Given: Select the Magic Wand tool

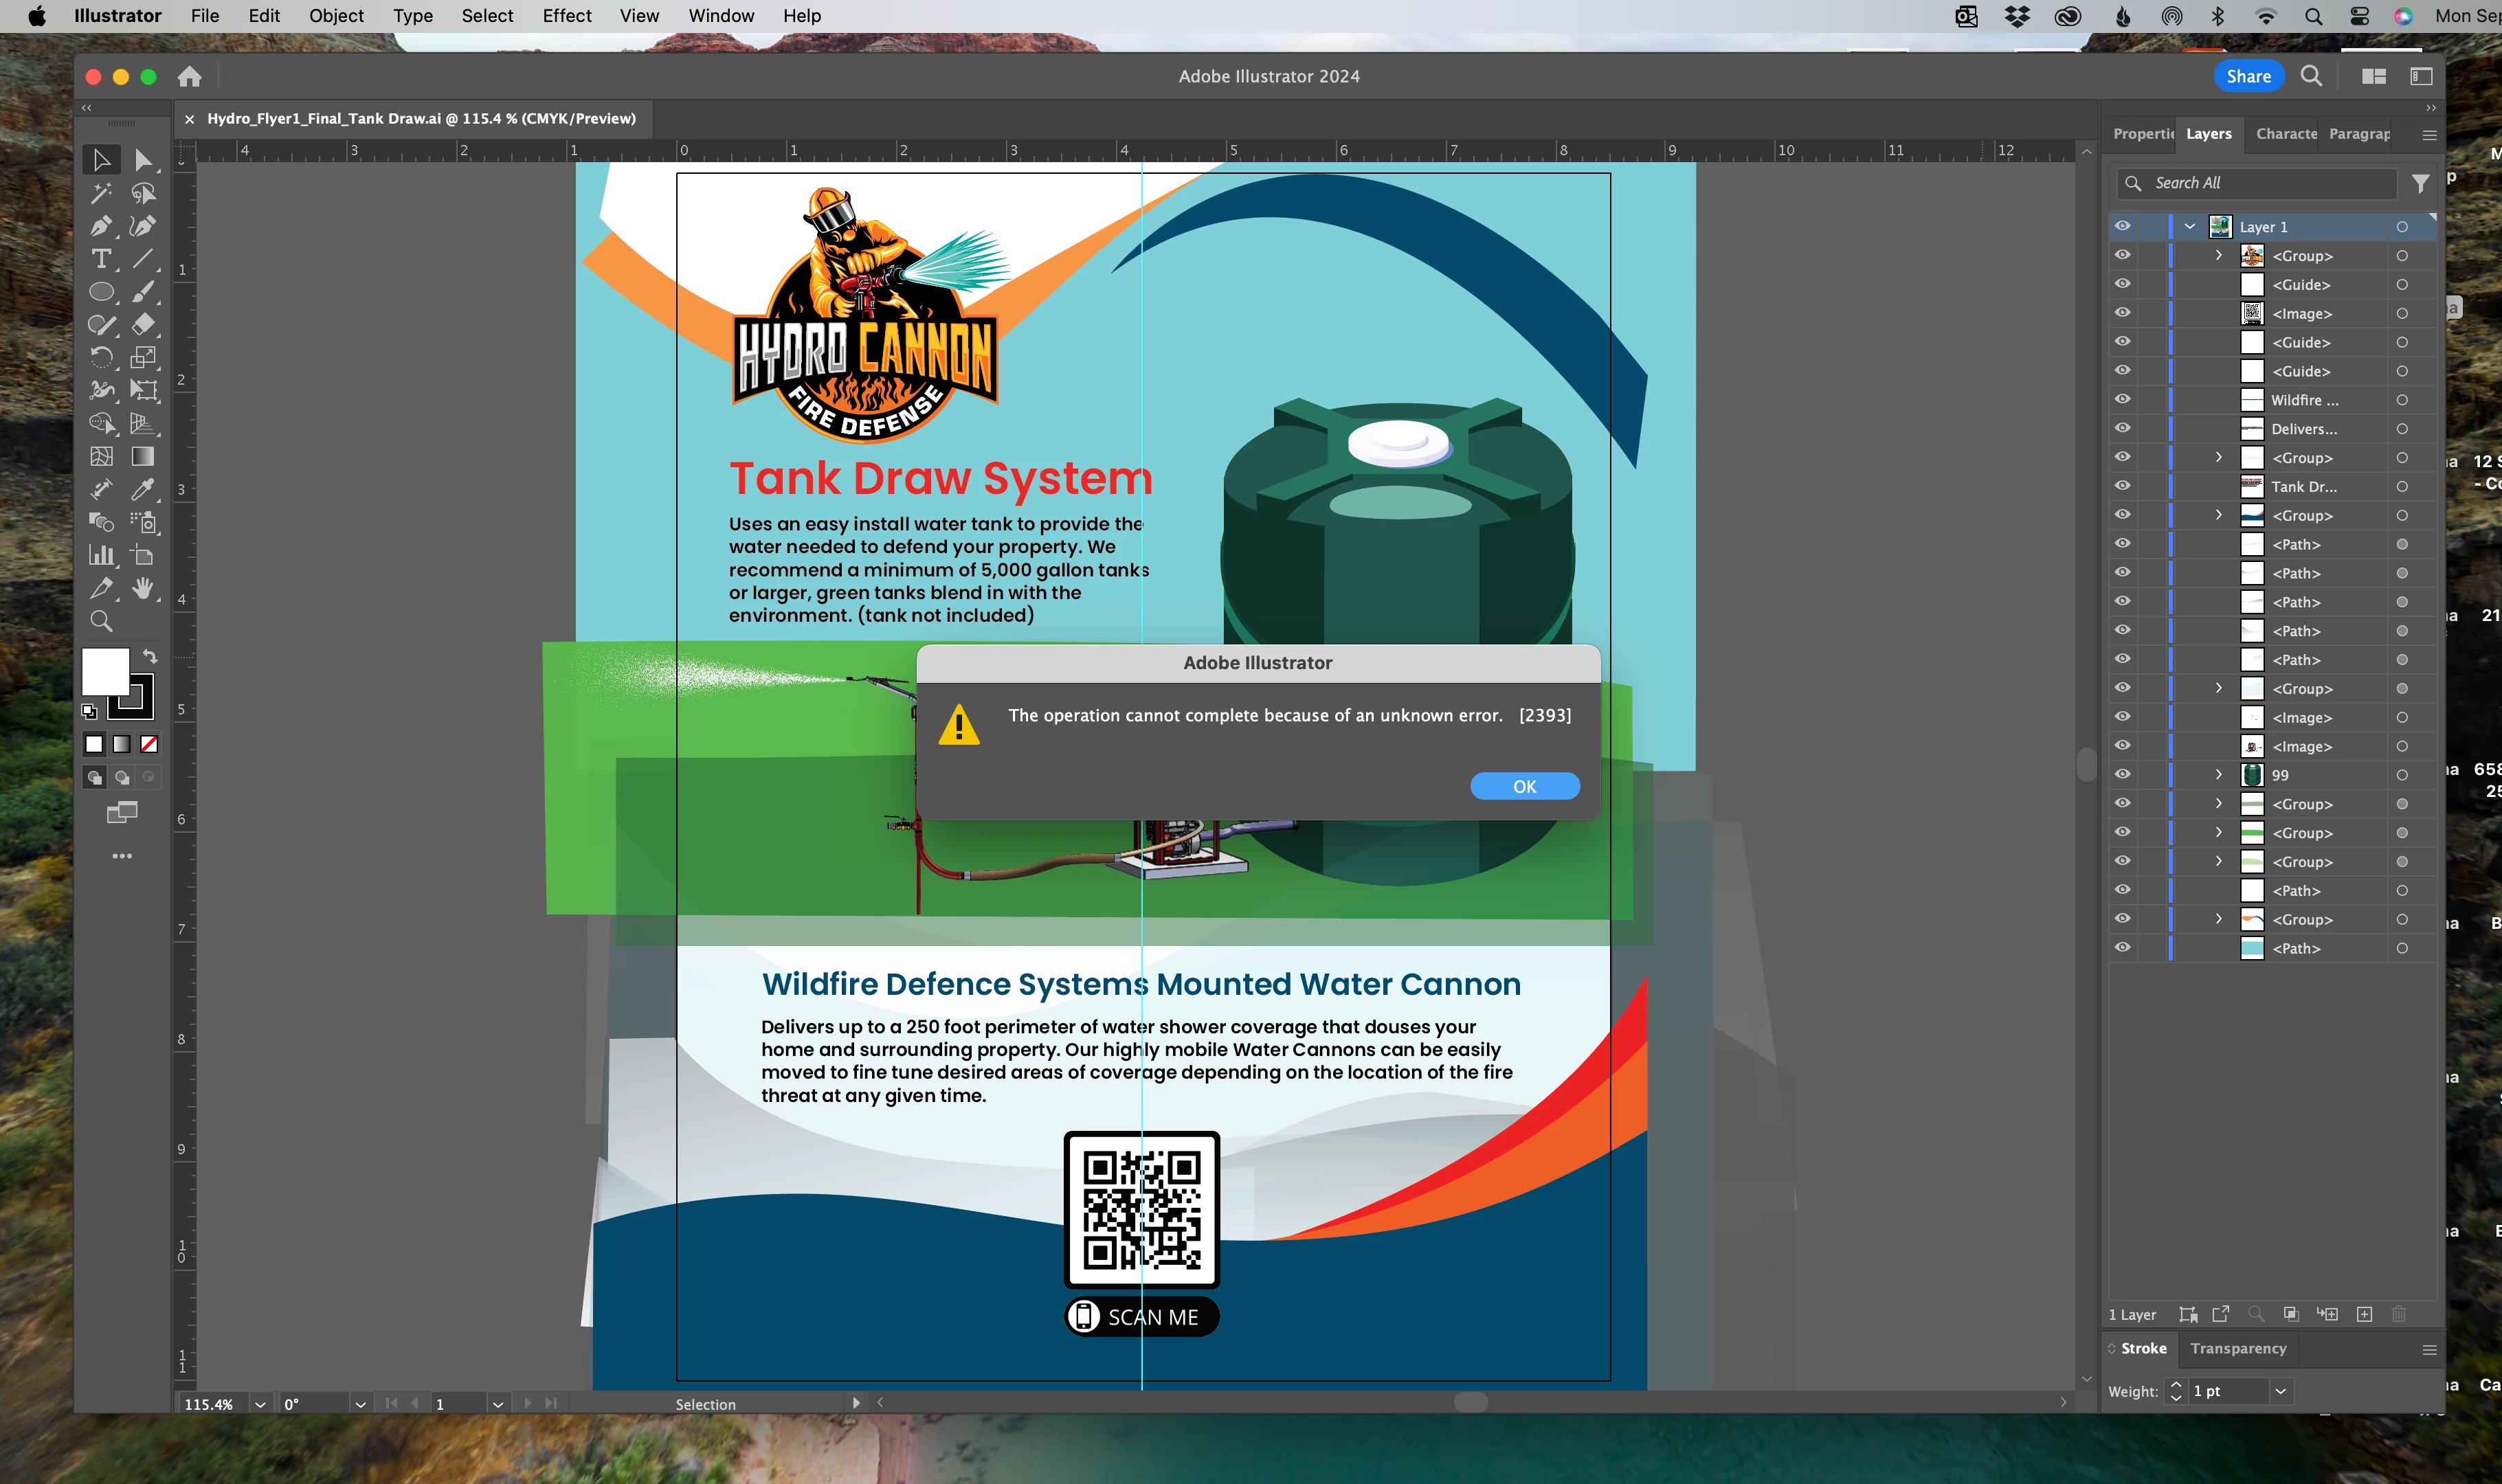Looking at the screenshot, I should point(101,192).
